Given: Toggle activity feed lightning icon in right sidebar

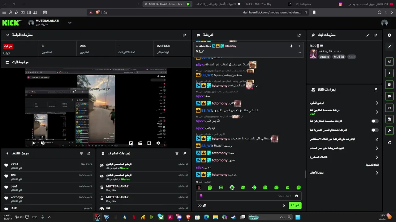Looking at the screenshot, I should (389, 73).
